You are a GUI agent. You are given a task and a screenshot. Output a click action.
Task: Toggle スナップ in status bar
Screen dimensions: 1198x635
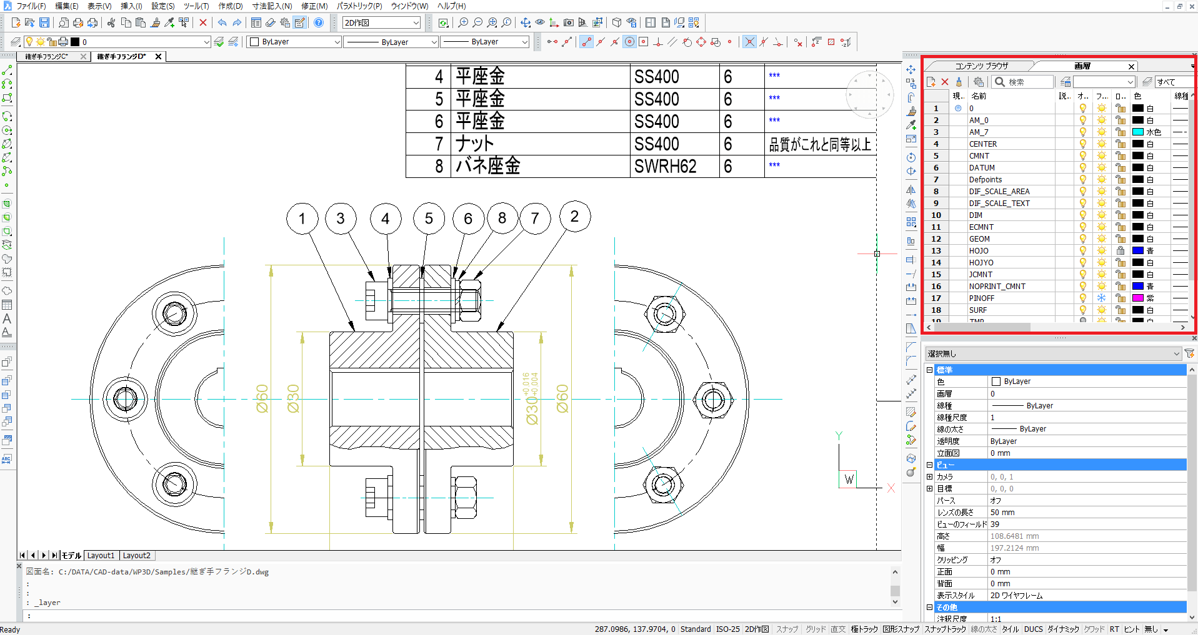click(787, 629)
